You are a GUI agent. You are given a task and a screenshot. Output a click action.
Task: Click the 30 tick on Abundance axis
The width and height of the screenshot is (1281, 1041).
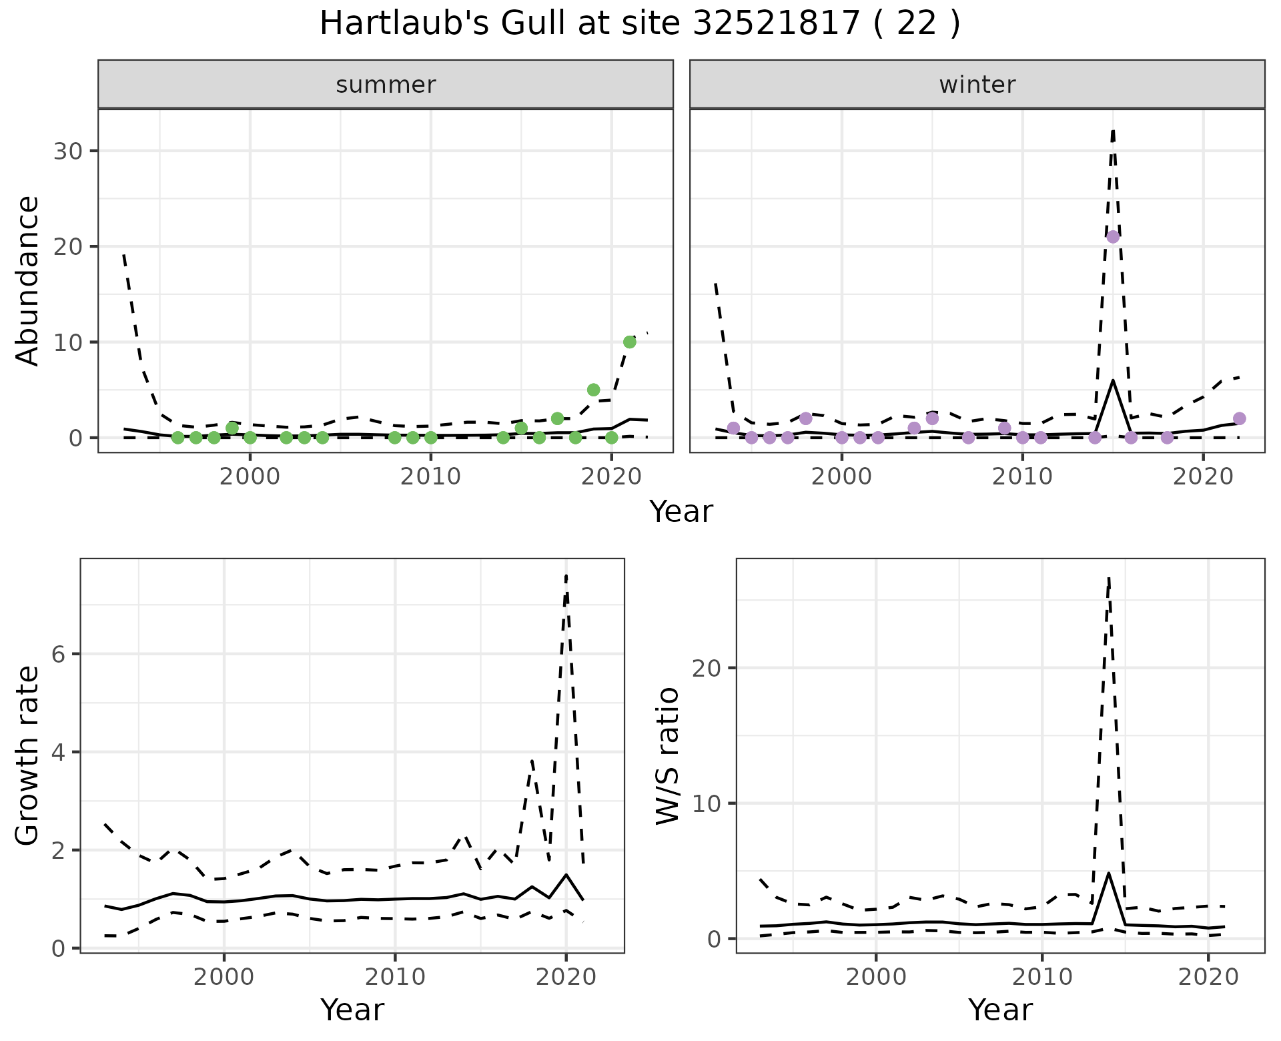[x=67, y=151]
